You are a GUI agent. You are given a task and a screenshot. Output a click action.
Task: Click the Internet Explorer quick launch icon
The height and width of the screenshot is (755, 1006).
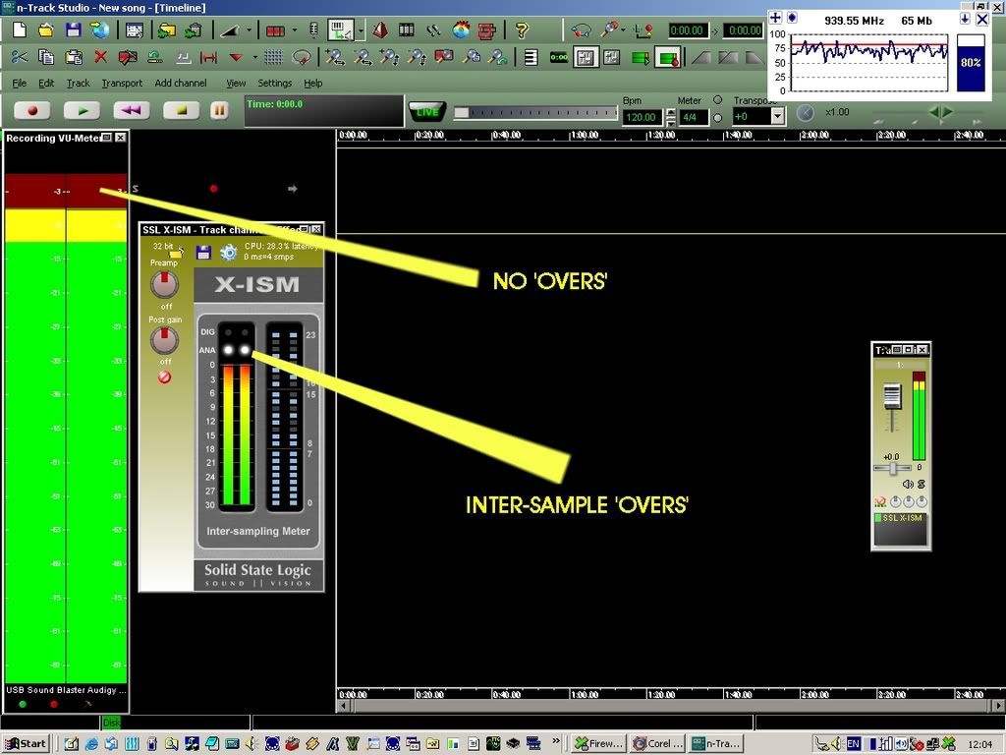[91, 743]
